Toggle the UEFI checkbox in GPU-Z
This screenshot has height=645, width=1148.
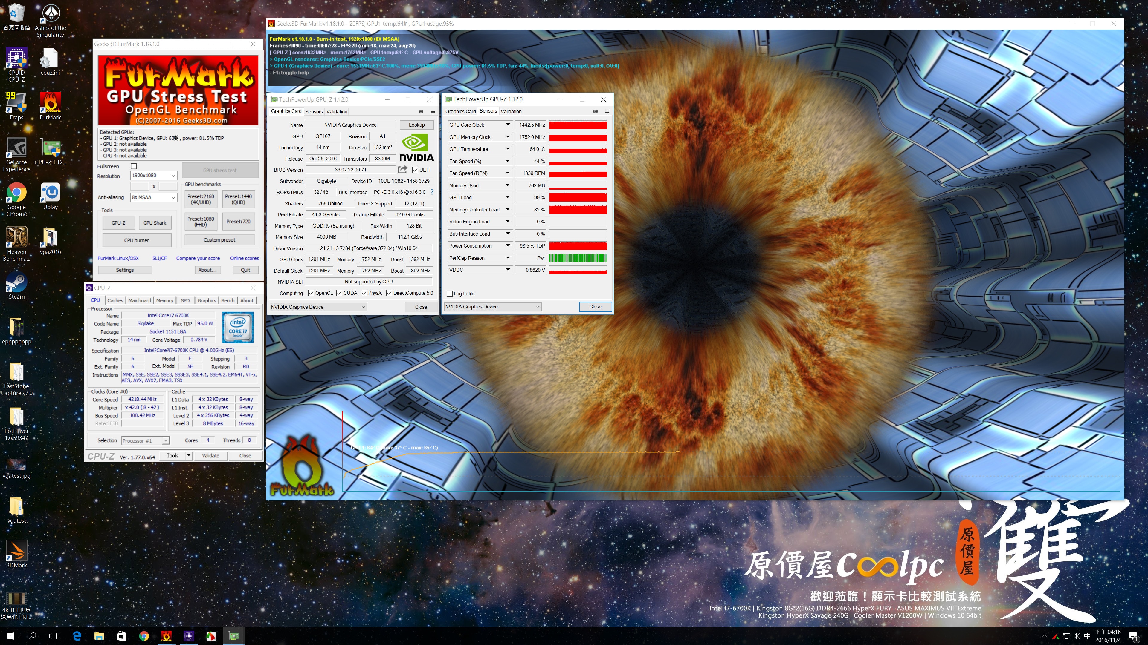(x=415, y=170)
